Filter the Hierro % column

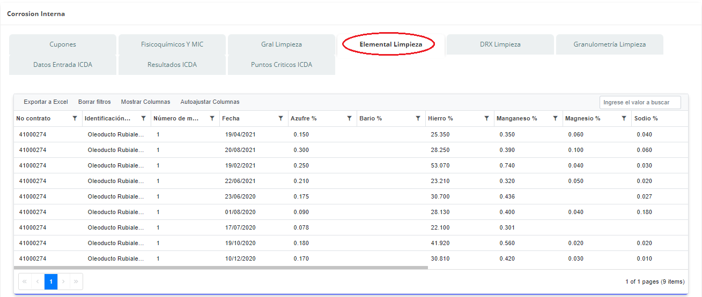pyautogui.click(x=486, y=119)
